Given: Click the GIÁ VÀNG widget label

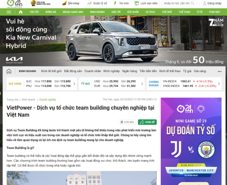Looking at the screenshot, I should click(x=15, y=84).
